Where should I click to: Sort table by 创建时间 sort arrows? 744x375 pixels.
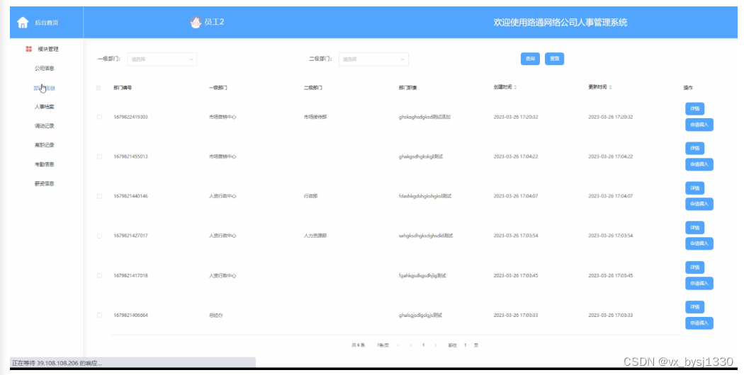515,87
